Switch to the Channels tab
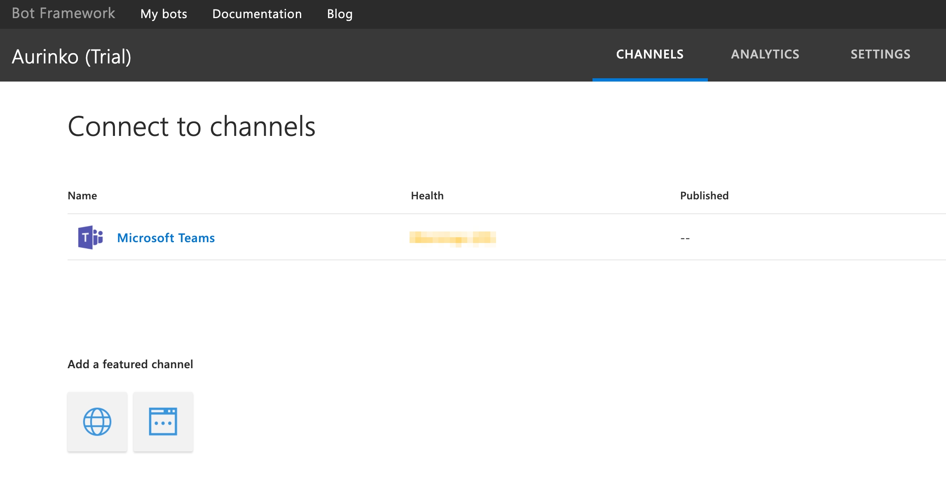Image resolution: width=946 pixels, height=486 pixels. (650, 54)
